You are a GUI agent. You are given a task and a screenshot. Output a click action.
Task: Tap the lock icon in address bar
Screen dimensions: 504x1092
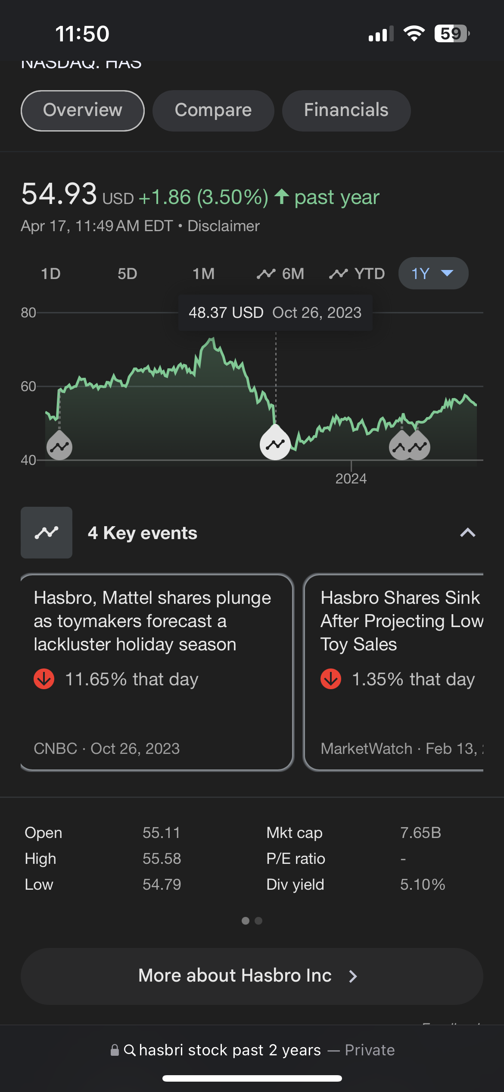[115, 1050]
